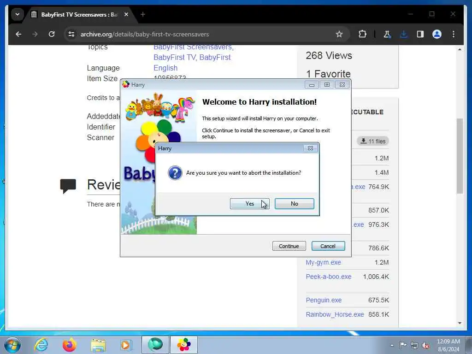Choose No in the abort dialog
Viewport: 472px width, 354px height.
(295, 204)
